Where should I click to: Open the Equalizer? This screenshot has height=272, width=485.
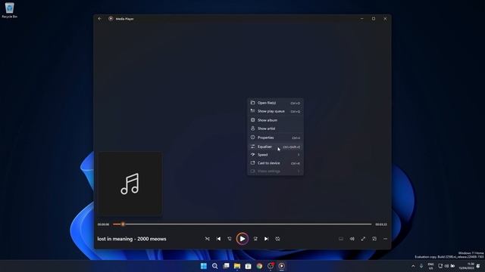click(275, 147)
